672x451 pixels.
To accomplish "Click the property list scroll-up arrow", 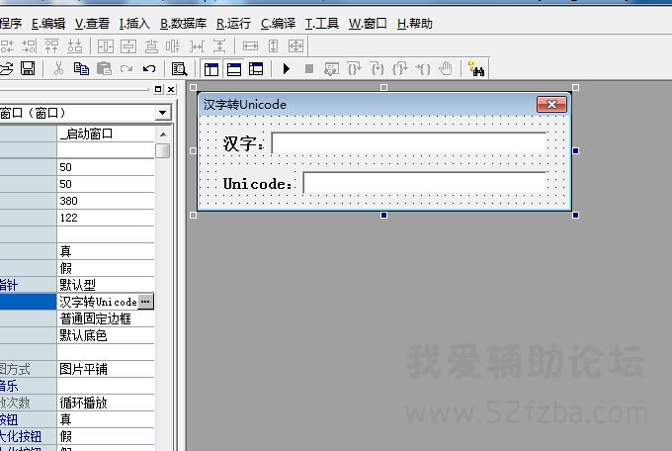I will 163,135.
